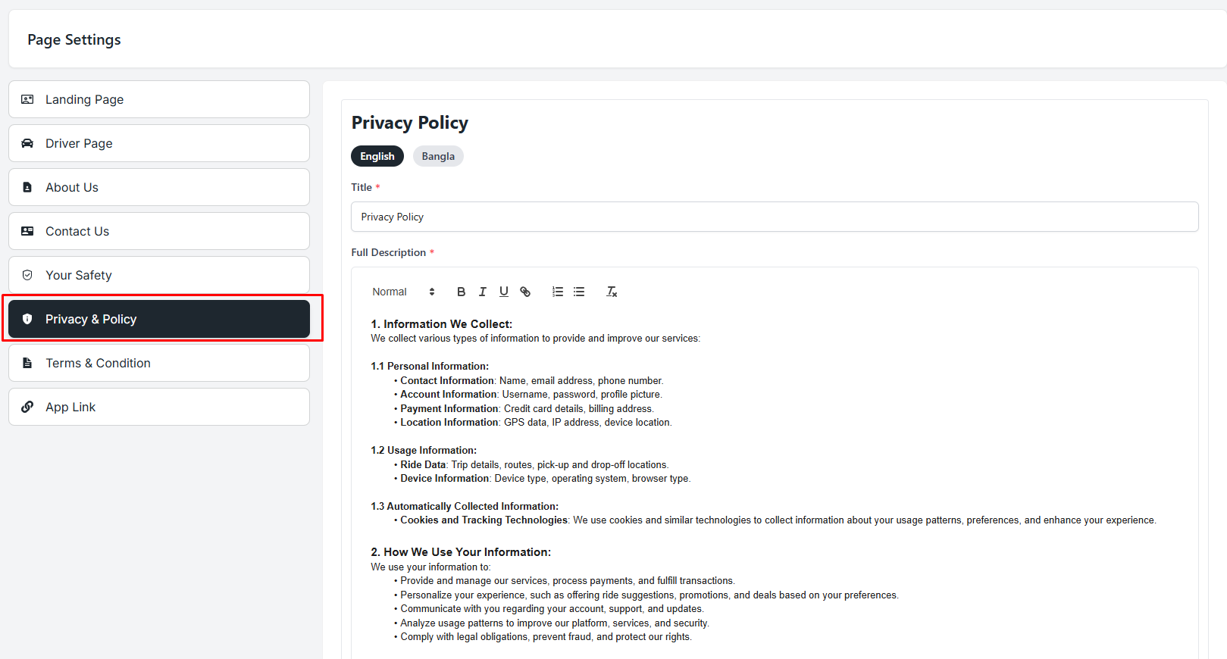Click the Privacy Policy section heading

click(x=409, y=123)
